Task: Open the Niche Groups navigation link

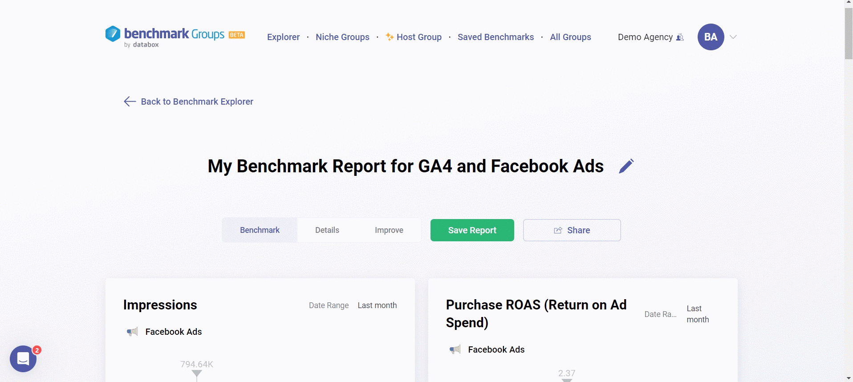Action: coord(342,37)
